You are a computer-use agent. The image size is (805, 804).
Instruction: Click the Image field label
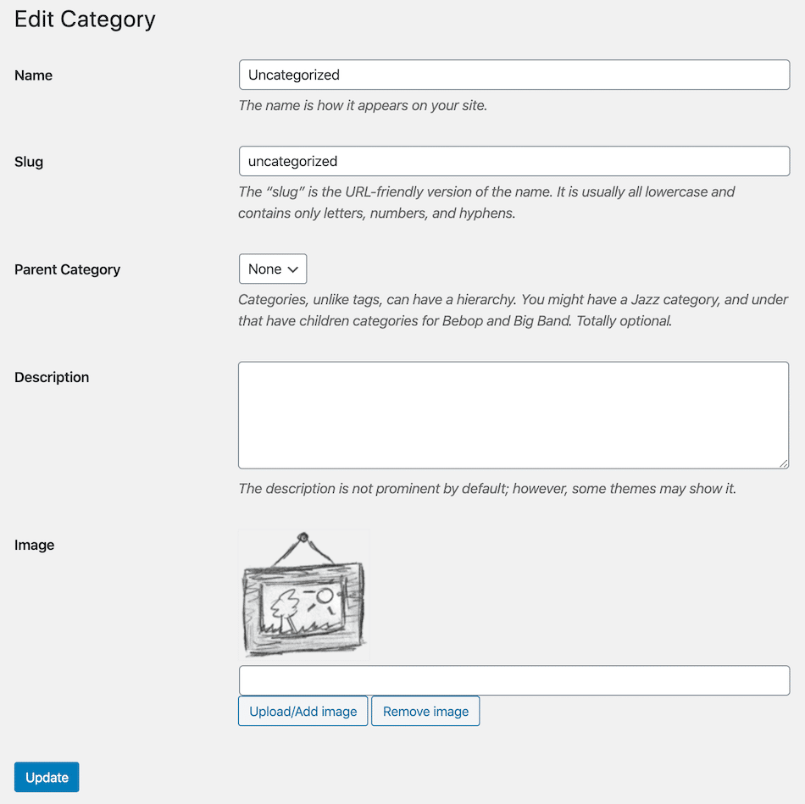[35, 545]
